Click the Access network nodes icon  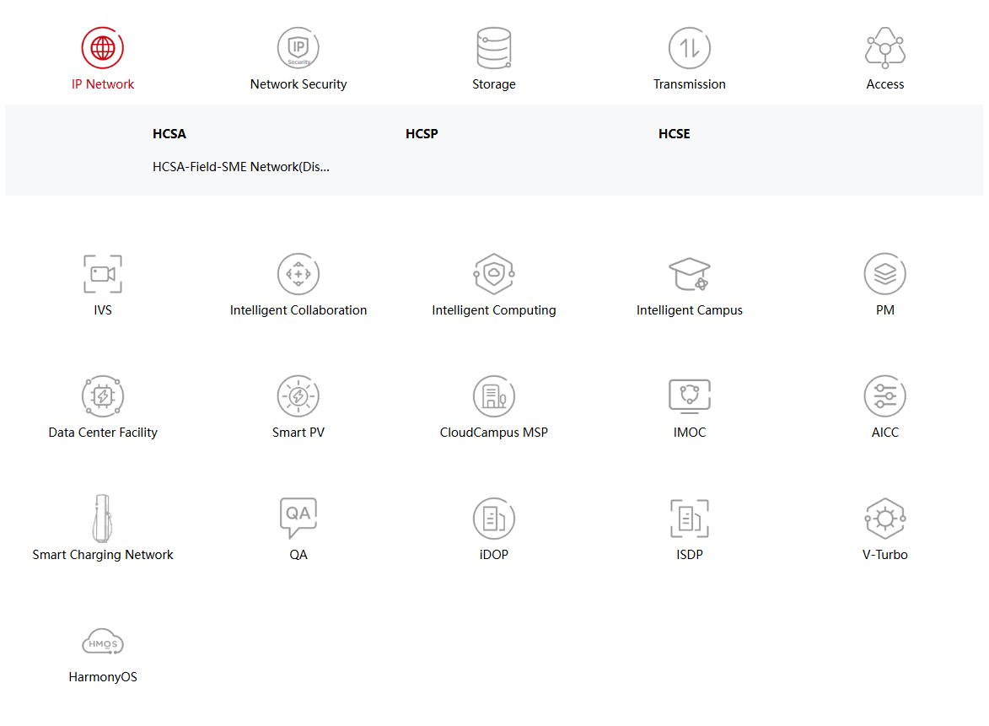pos(885,48)
